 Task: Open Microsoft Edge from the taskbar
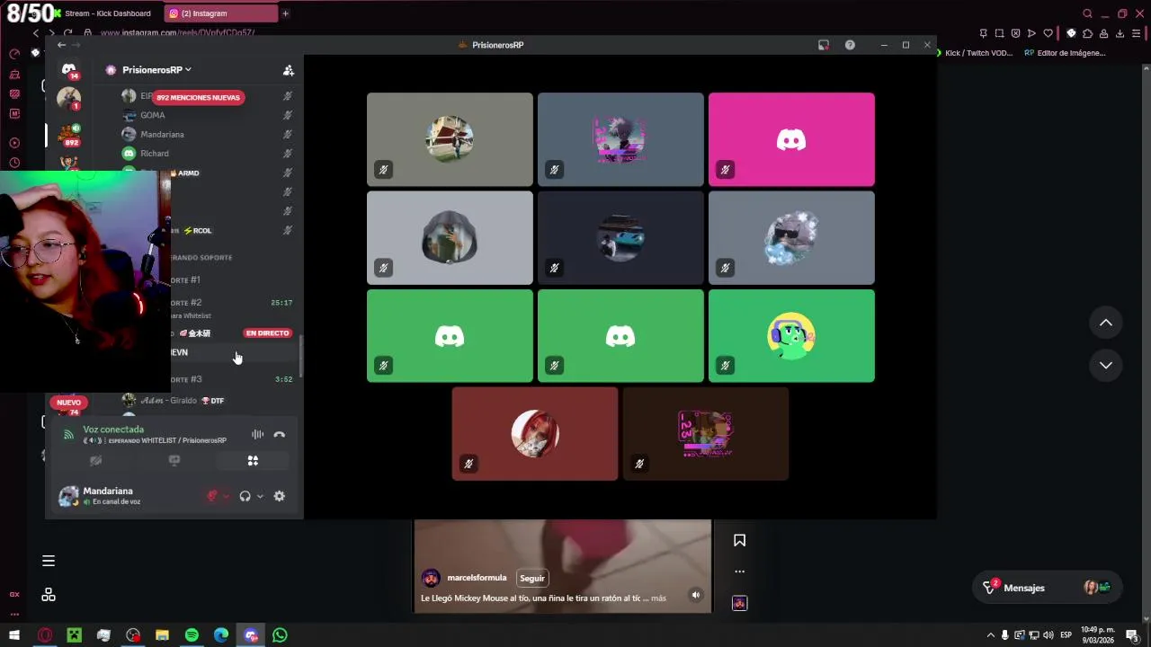tap(221, 635)
